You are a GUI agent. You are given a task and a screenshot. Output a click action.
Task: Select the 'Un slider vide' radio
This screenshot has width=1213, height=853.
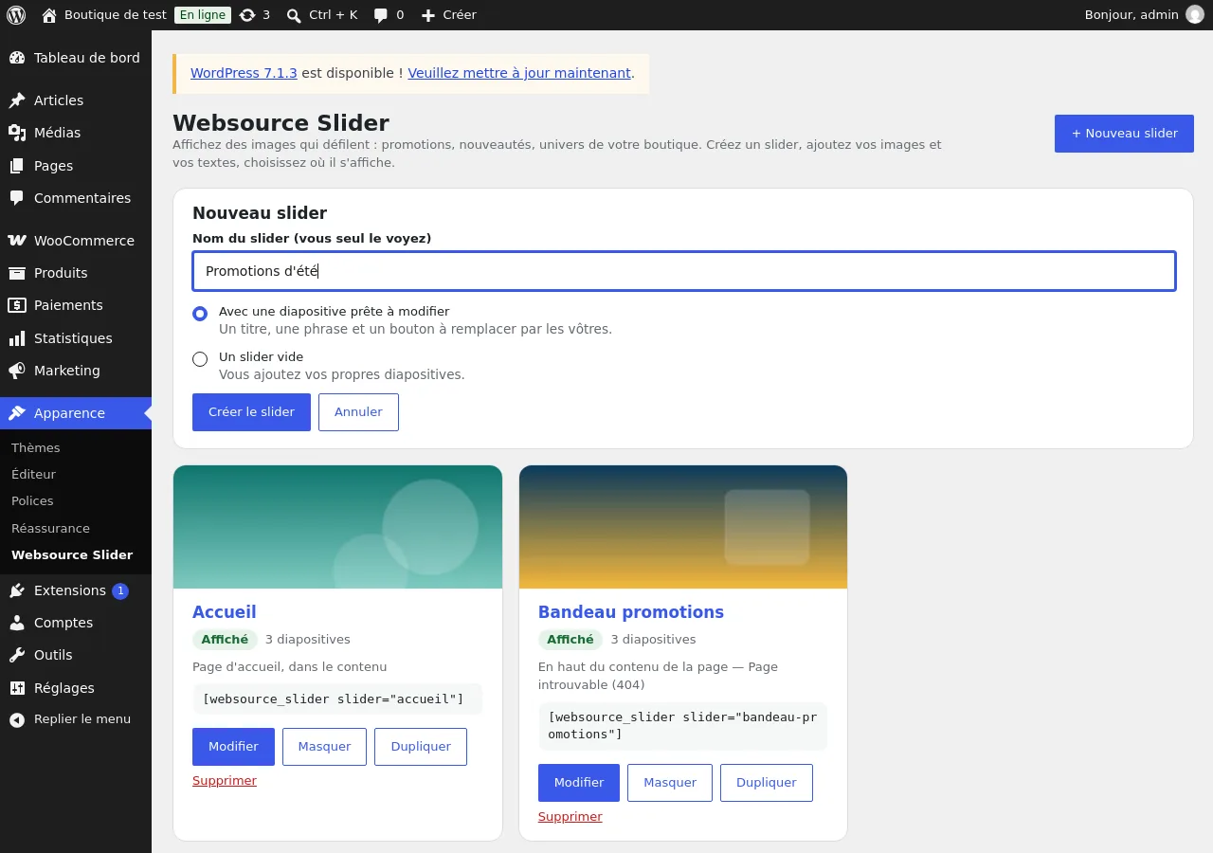tap(200, 359)
